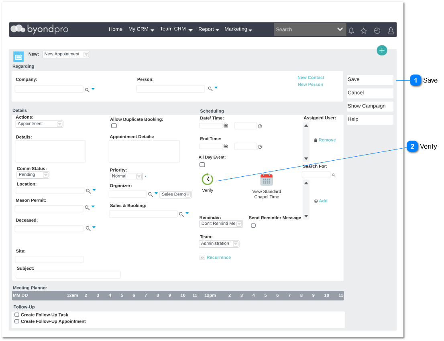Open the Priority Normal dropdown
Viewport: 444px width, 341px height.
126,176
